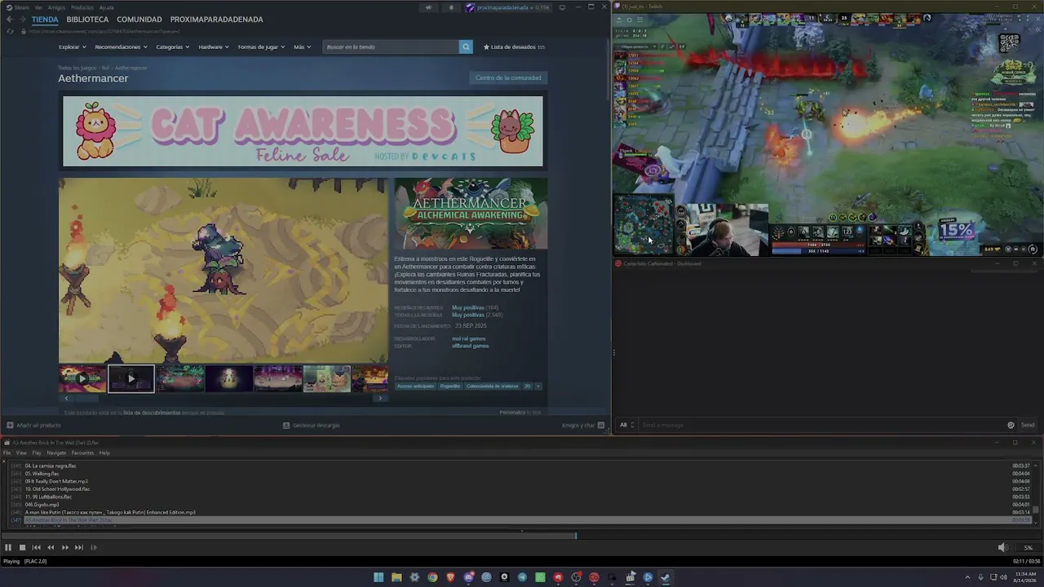Click the Acceso anticipado tag
Image resolution: width=1044 pixels, height=587 pixels.
[416, 386]
